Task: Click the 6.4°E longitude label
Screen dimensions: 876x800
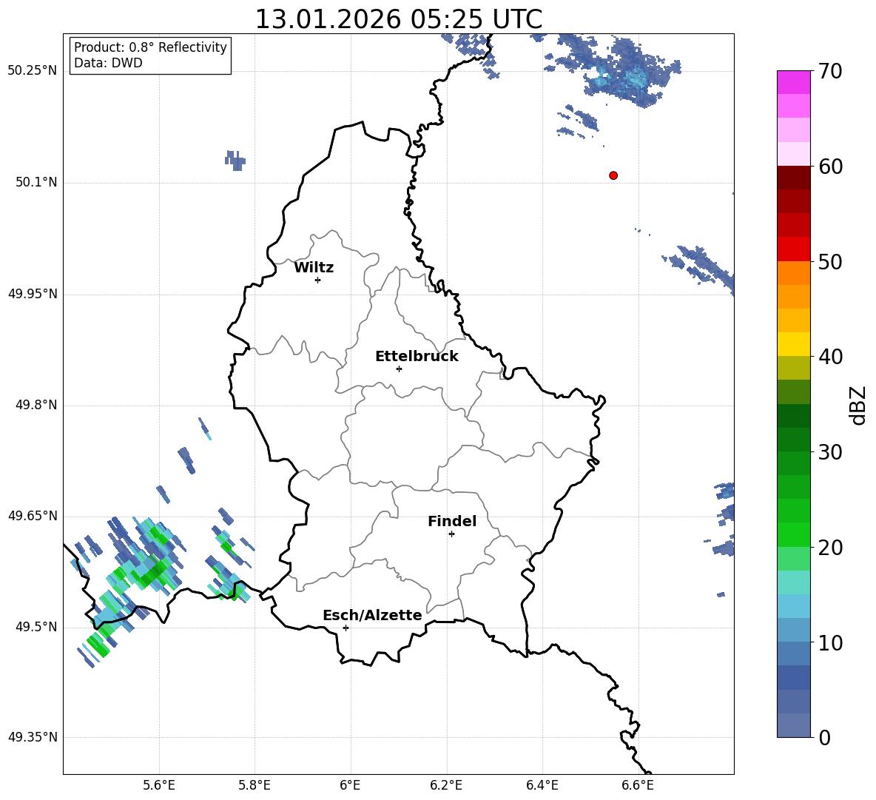Action: pos(542,785)
